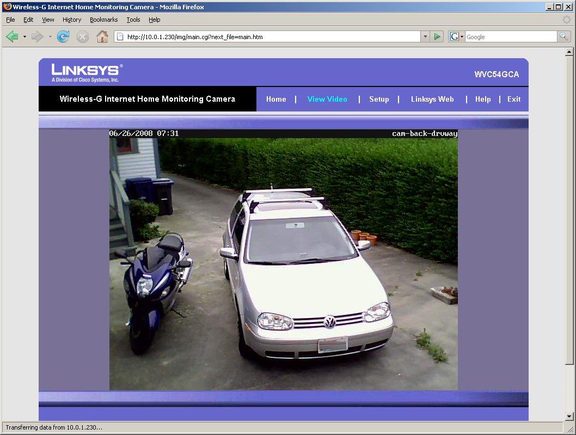Image resolution: width=576 pixels, height=435 pixels.
Task: Close the Firefox window
Action: pyautogui.click(x=567, y=7)
